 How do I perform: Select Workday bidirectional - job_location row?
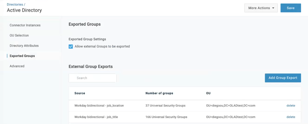click(99, 106)
